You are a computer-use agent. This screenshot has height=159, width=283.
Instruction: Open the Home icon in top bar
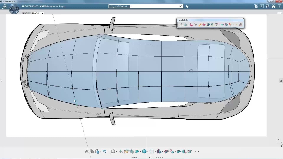274,6
